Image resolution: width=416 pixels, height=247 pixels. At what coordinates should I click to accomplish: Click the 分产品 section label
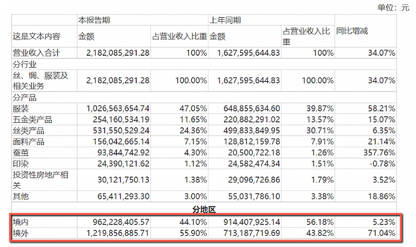[x=25, y=97]
